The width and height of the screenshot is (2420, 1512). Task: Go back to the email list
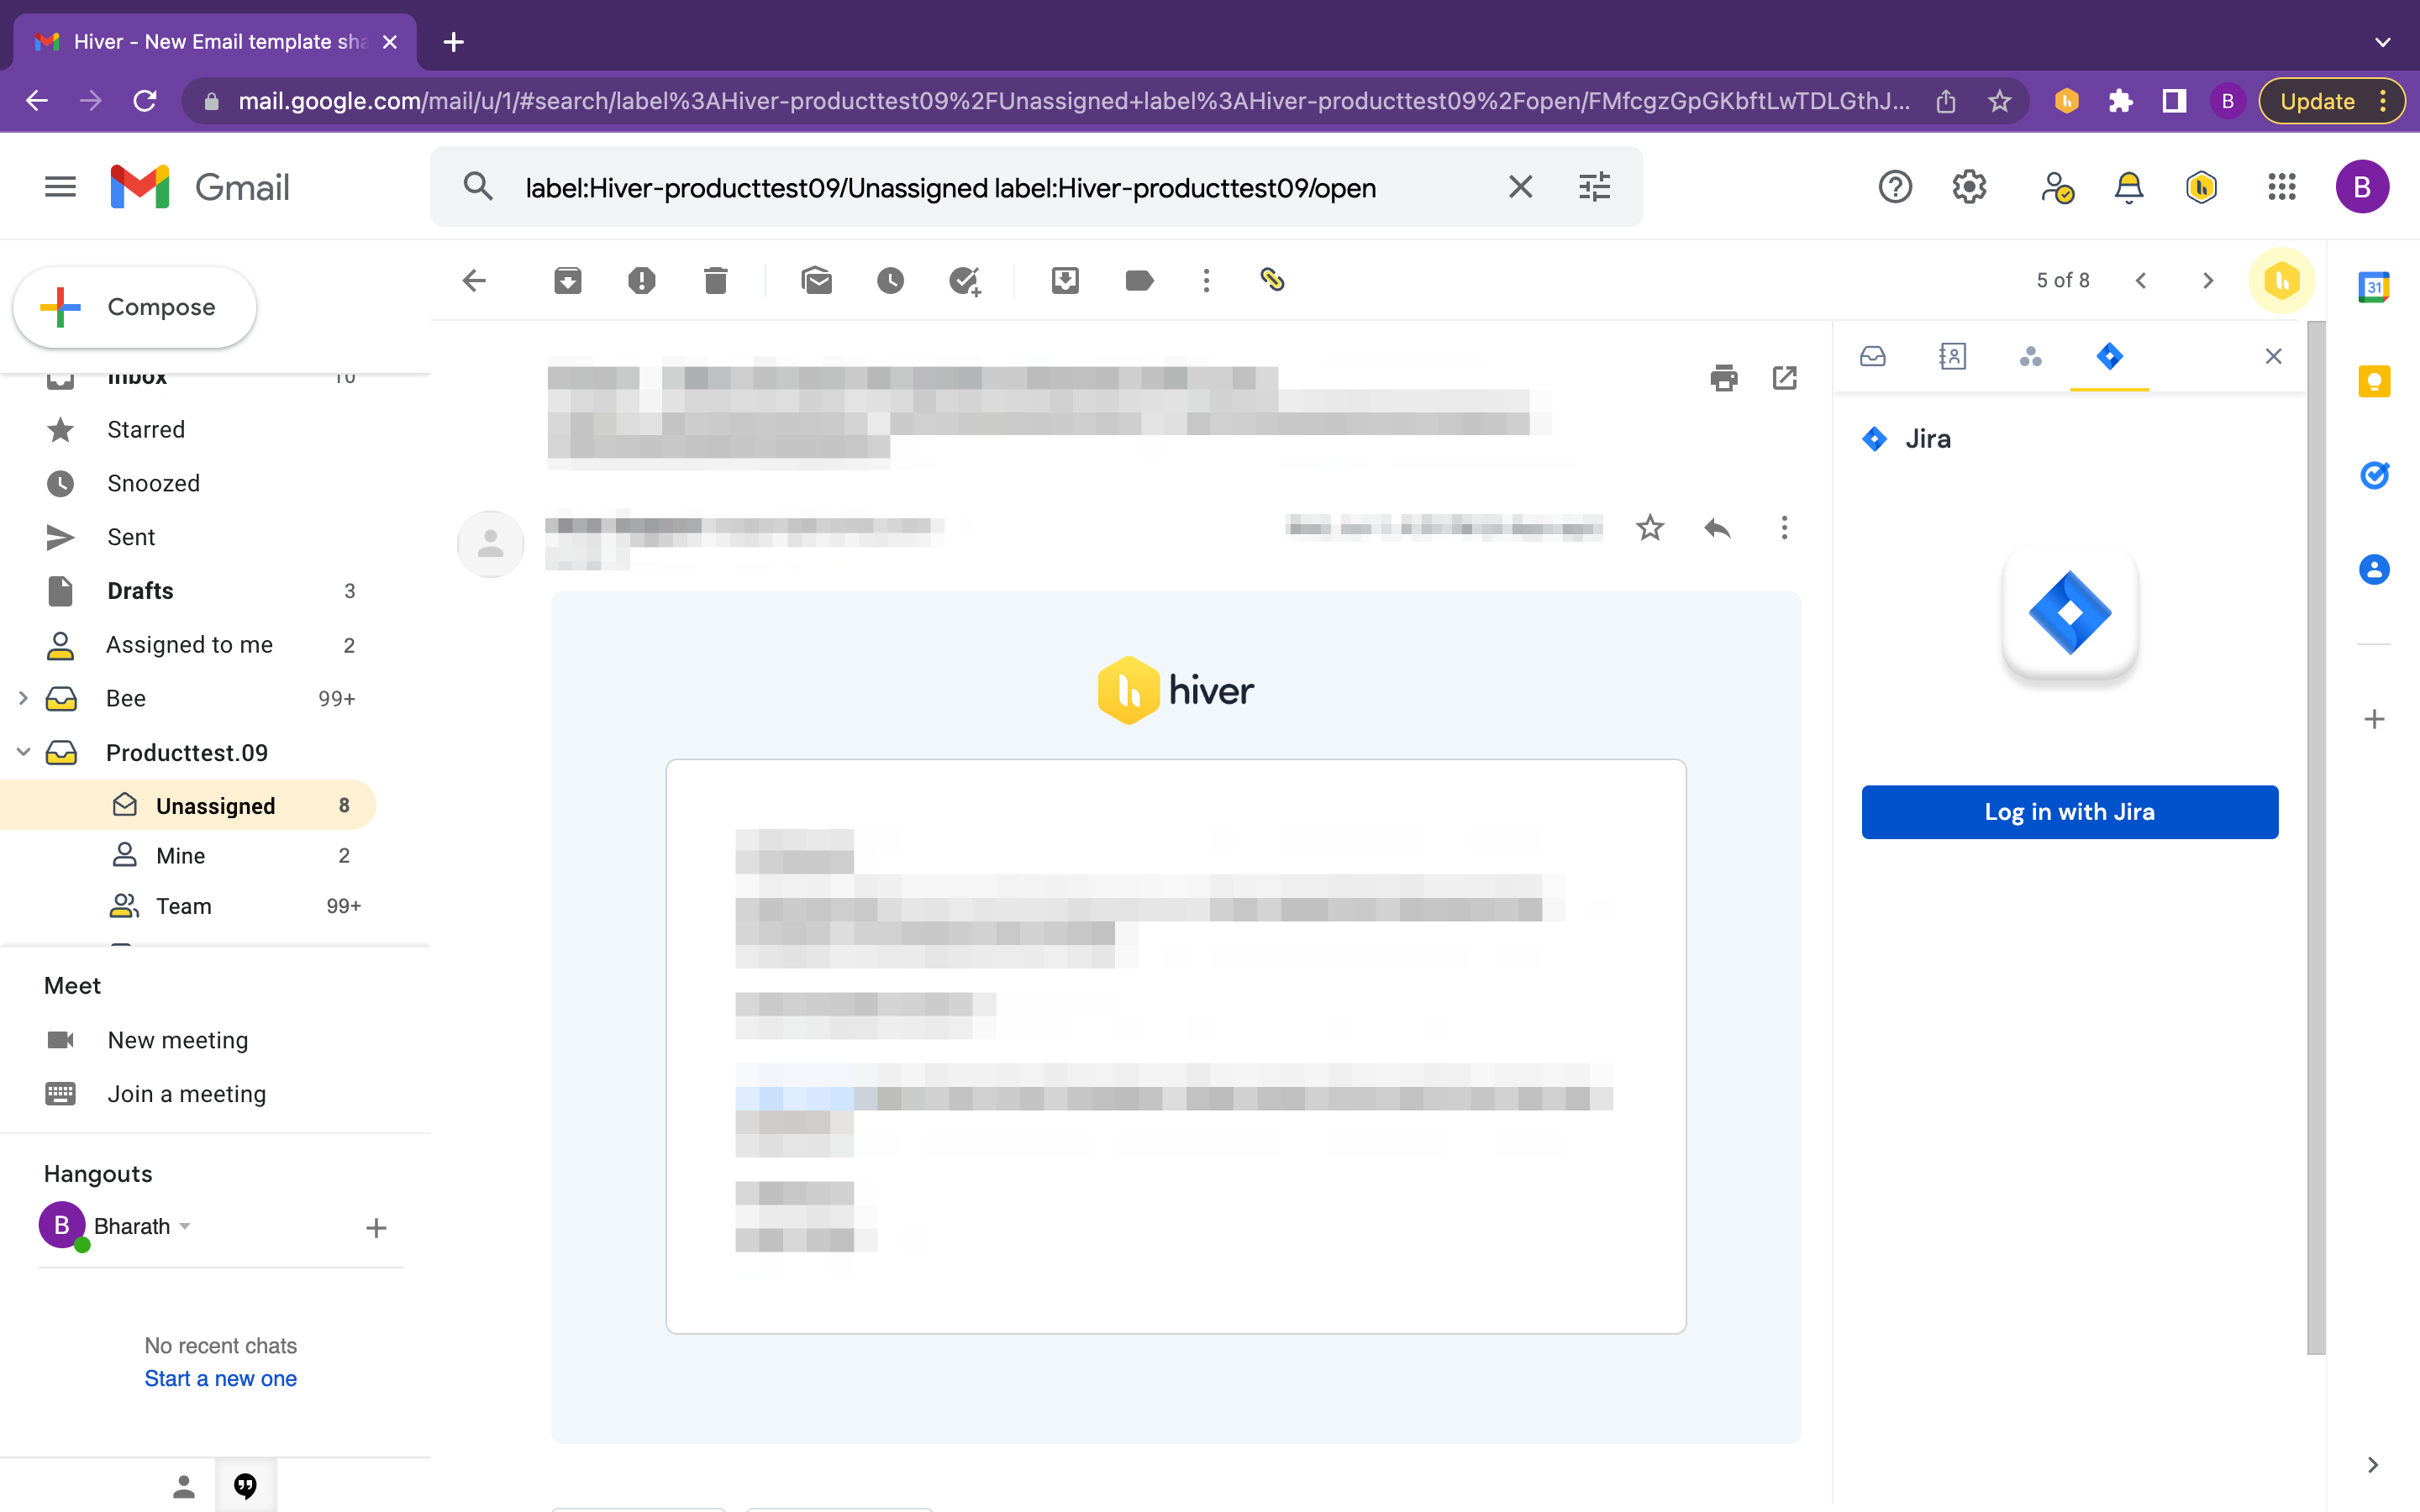pos(474,281)
